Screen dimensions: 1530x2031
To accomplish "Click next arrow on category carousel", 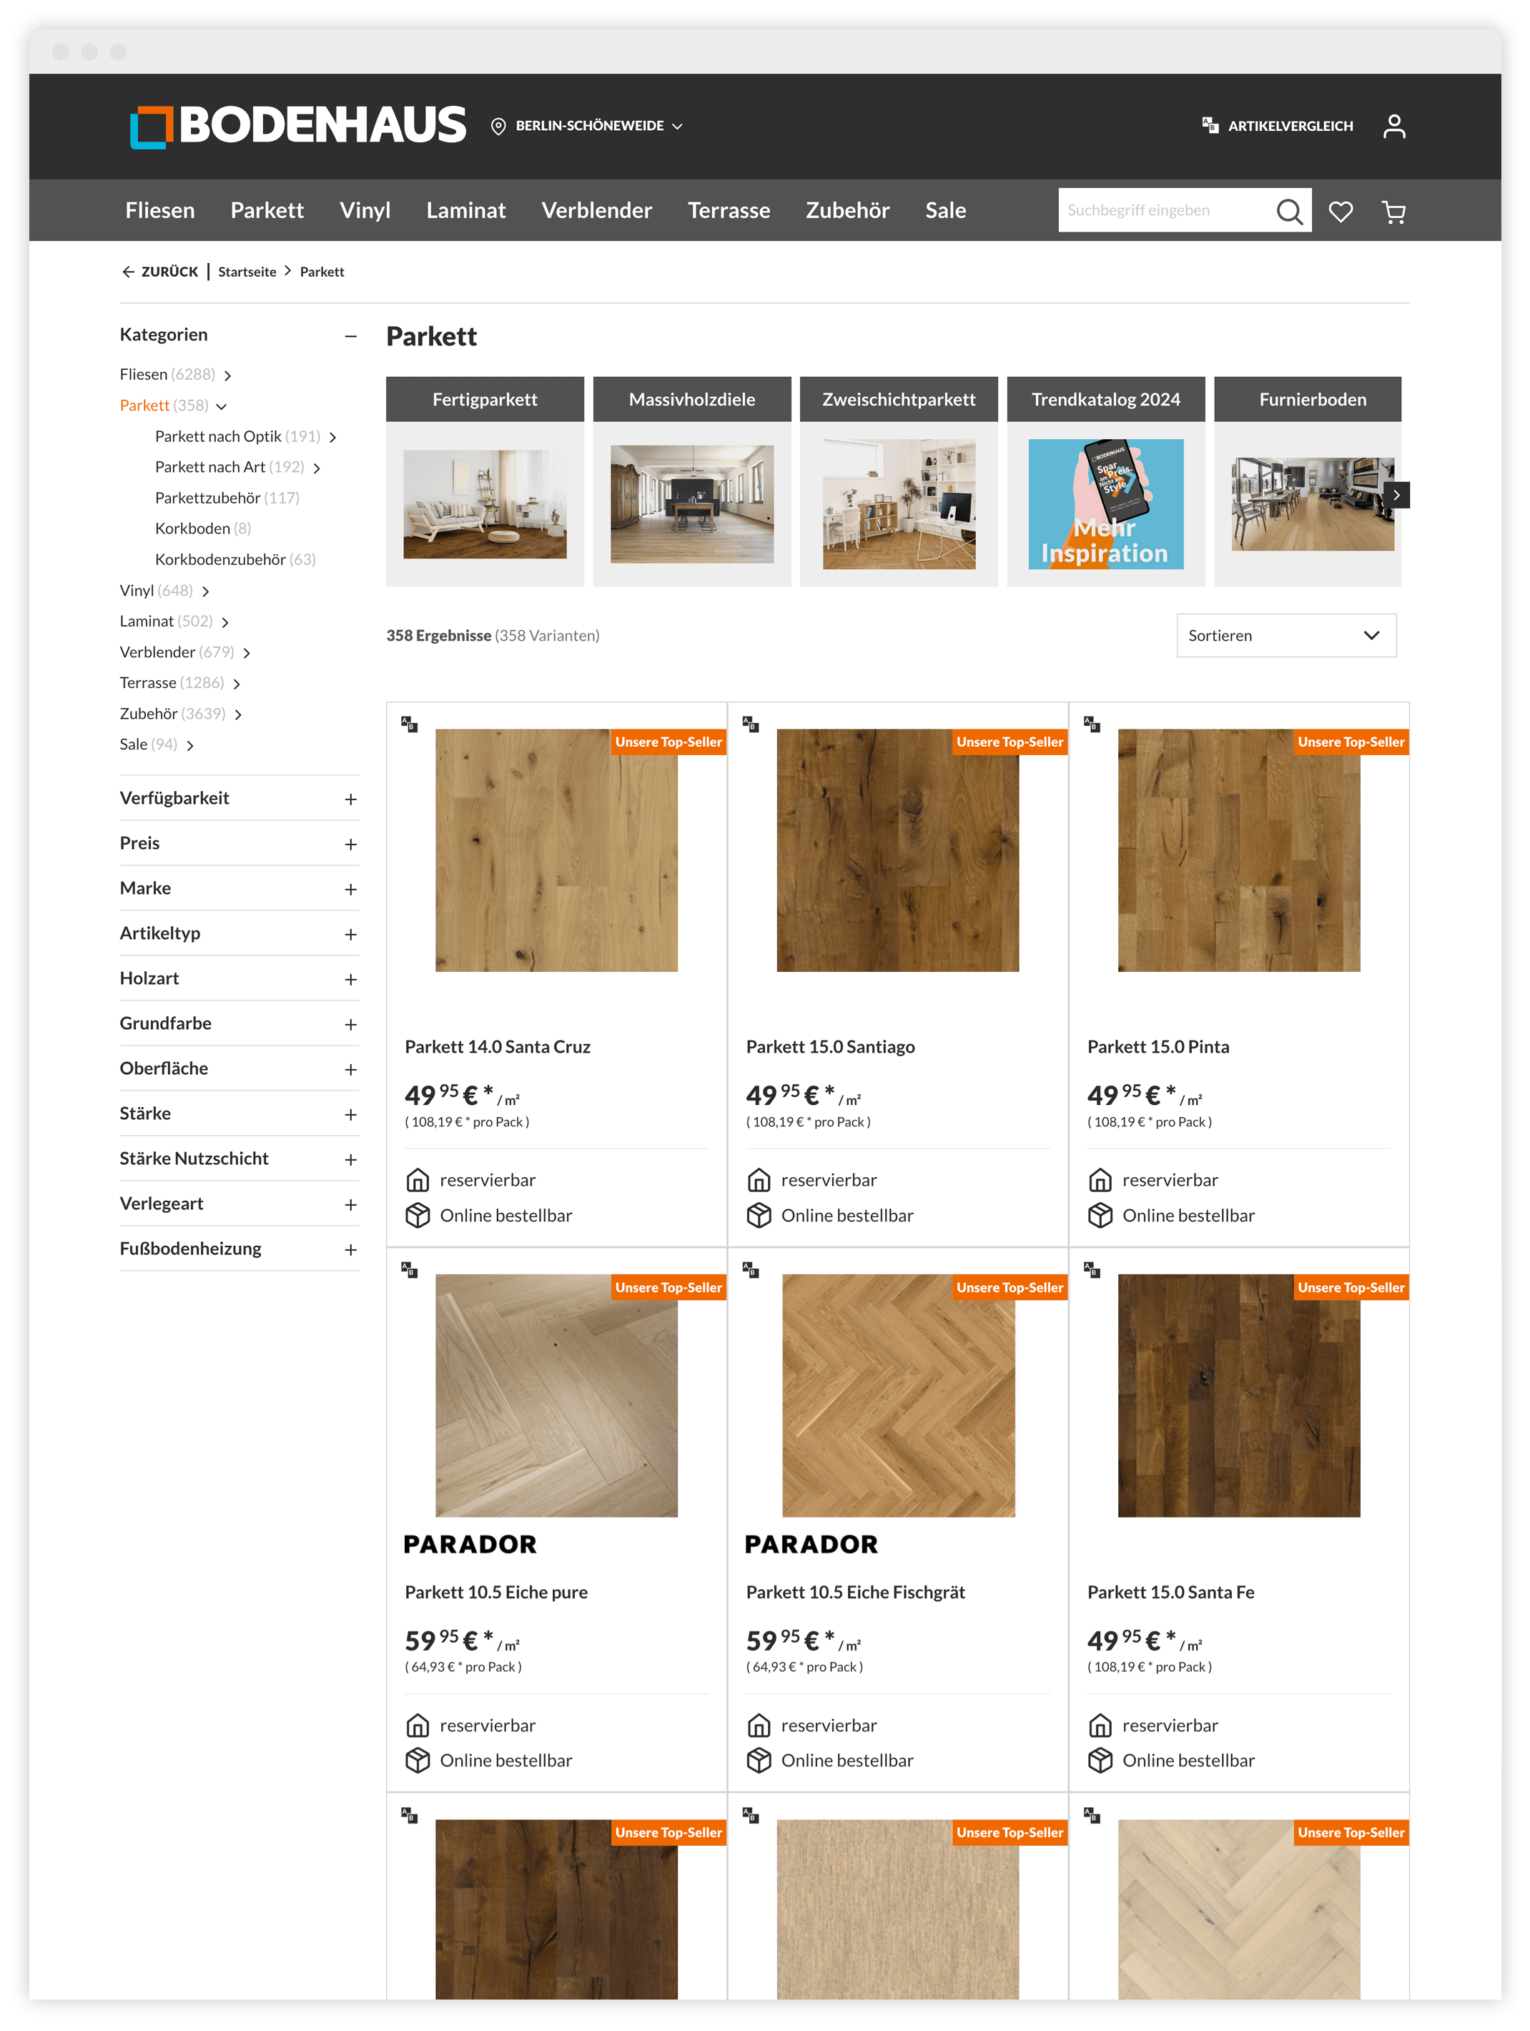I will click(1396, 495).
